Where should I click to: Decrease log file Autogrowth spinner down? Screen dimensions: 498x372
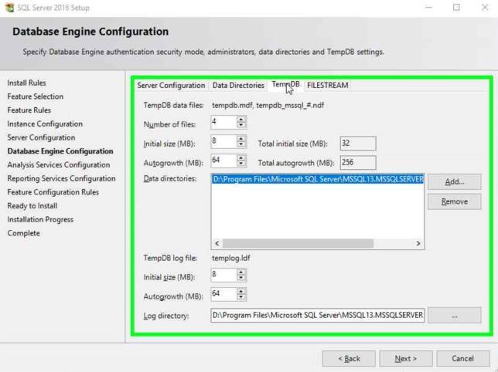[241, 297]
